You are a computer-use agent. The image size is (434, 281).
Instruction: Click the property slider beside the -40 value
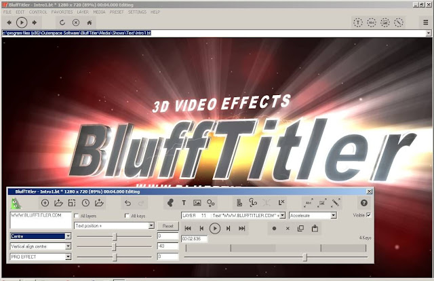[x=115, y=246]
